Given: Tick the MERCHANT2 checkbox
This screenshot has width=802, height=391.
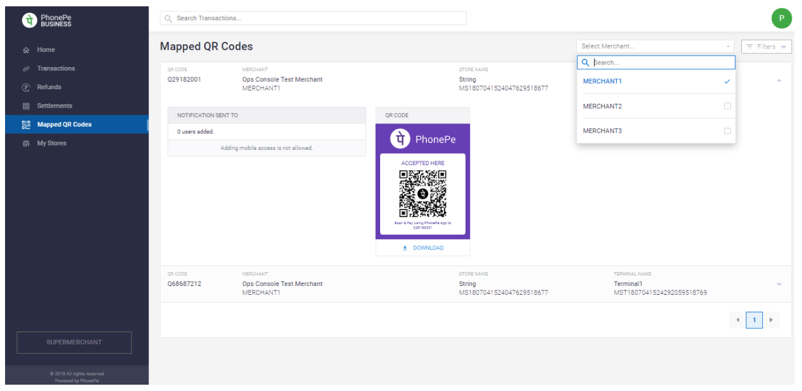Looking at the screenshot, I should point(727,106).
